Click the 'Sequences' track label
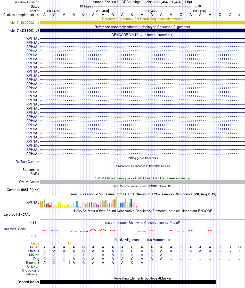 31,170
